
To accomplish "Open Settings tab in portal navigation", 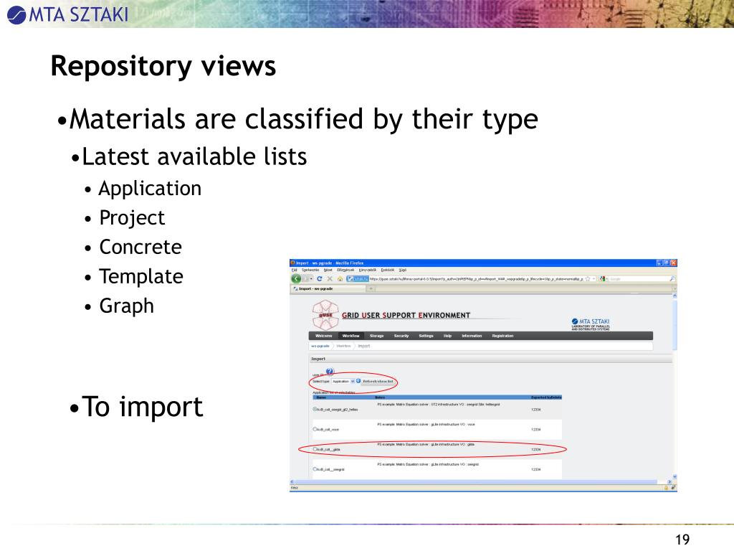I will pyautogui.click(x=426, y=336).
